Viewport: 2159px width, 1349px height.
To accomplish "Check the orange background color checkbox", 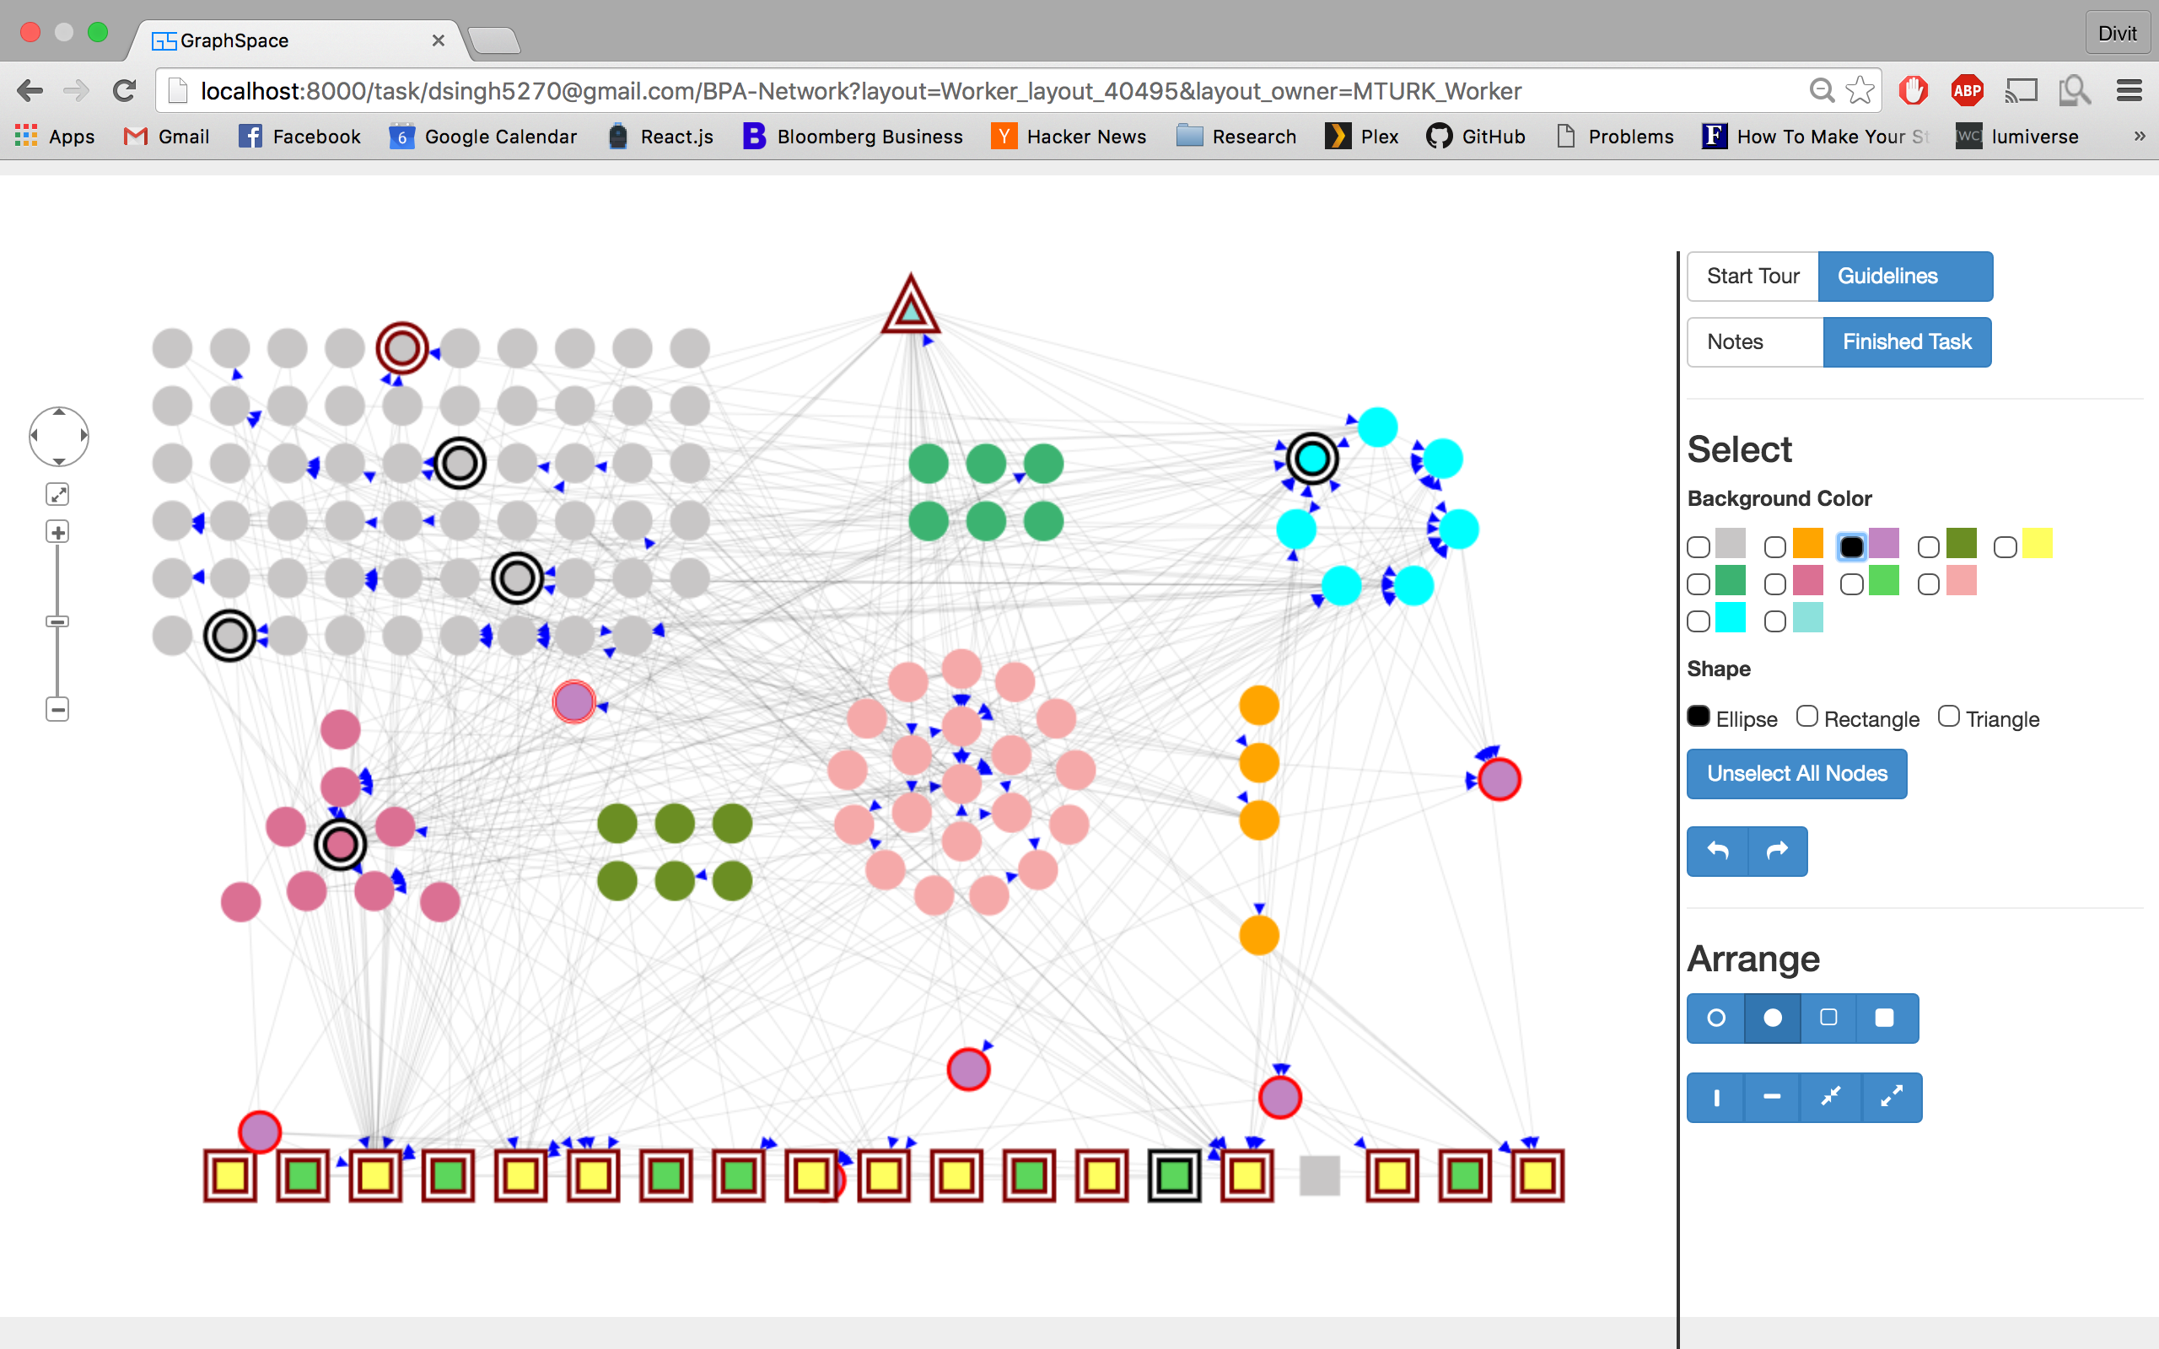I will tap(1775, 547).
